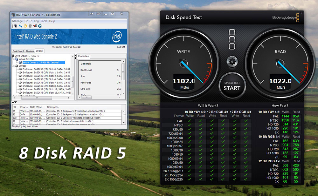
Task: Select the Enclosure Slot: 8 drive row
Action: pyautogui.click(x=46, y=86)
